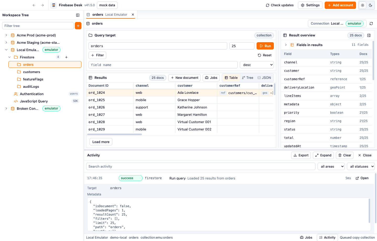
Task: Add a Firestore collection with plus icon
Action: point(66,57)
